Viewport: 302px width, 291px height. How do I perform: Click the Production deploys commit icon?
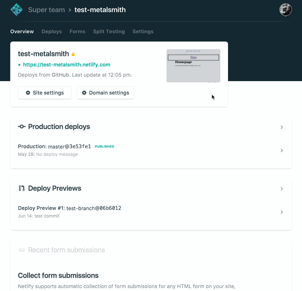point(22,127)
